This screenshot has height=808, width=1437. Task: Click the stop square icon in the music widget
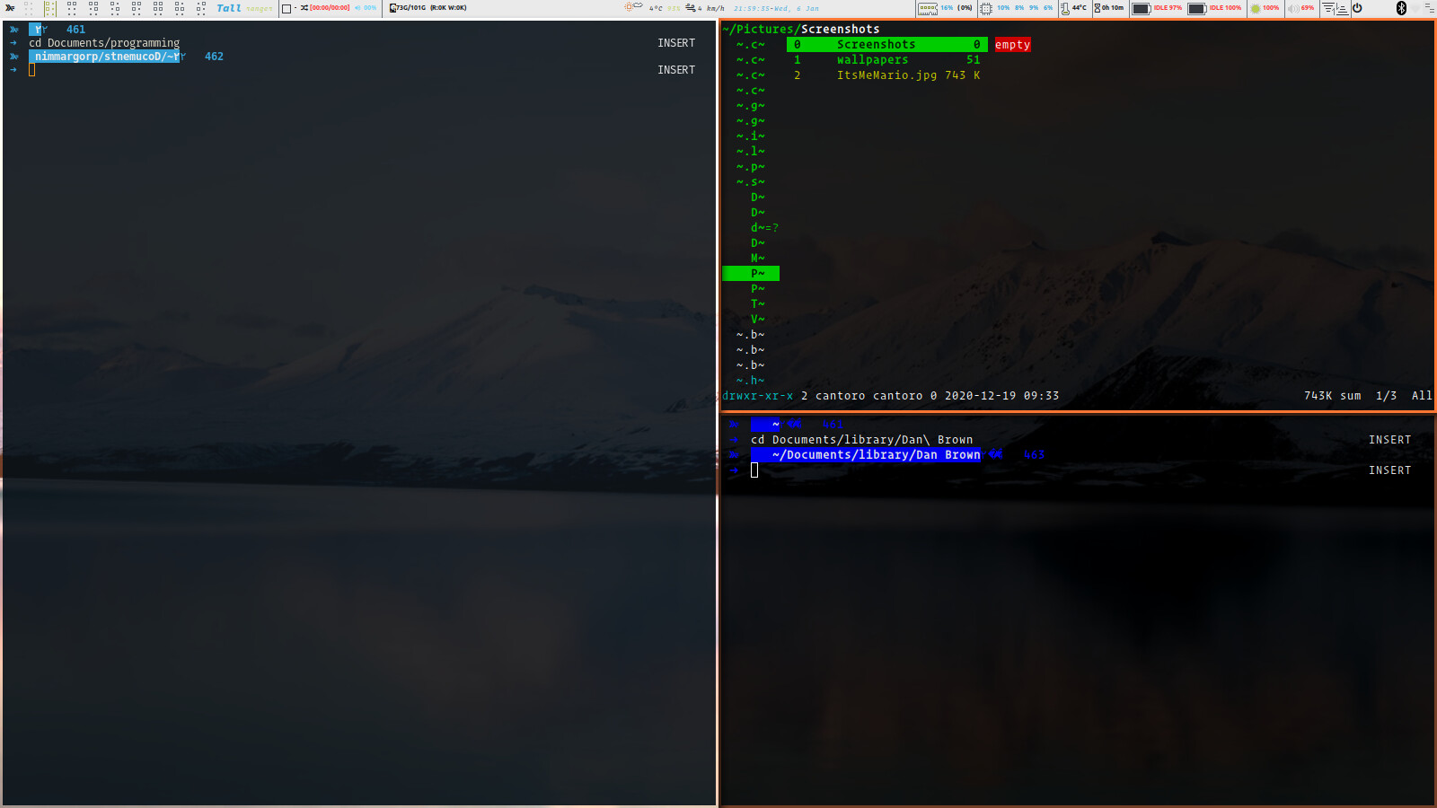tap(287, 8)
